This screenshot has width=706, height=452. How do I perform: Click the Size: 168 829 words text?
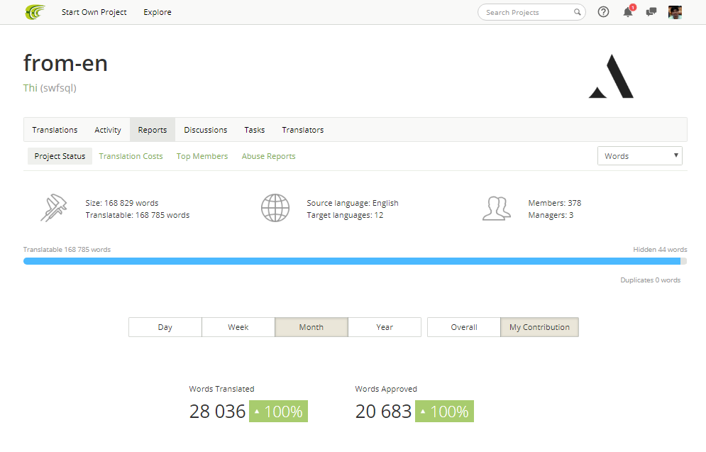122,203
